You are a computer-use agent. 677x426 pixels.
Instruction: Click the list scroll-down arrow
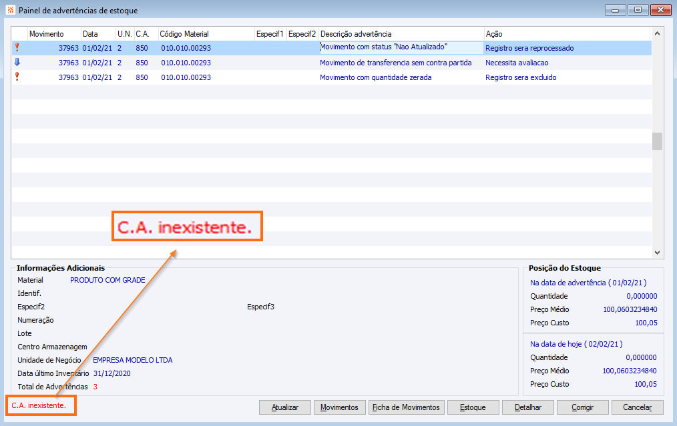pyautogui.click(x=657, y=253)
